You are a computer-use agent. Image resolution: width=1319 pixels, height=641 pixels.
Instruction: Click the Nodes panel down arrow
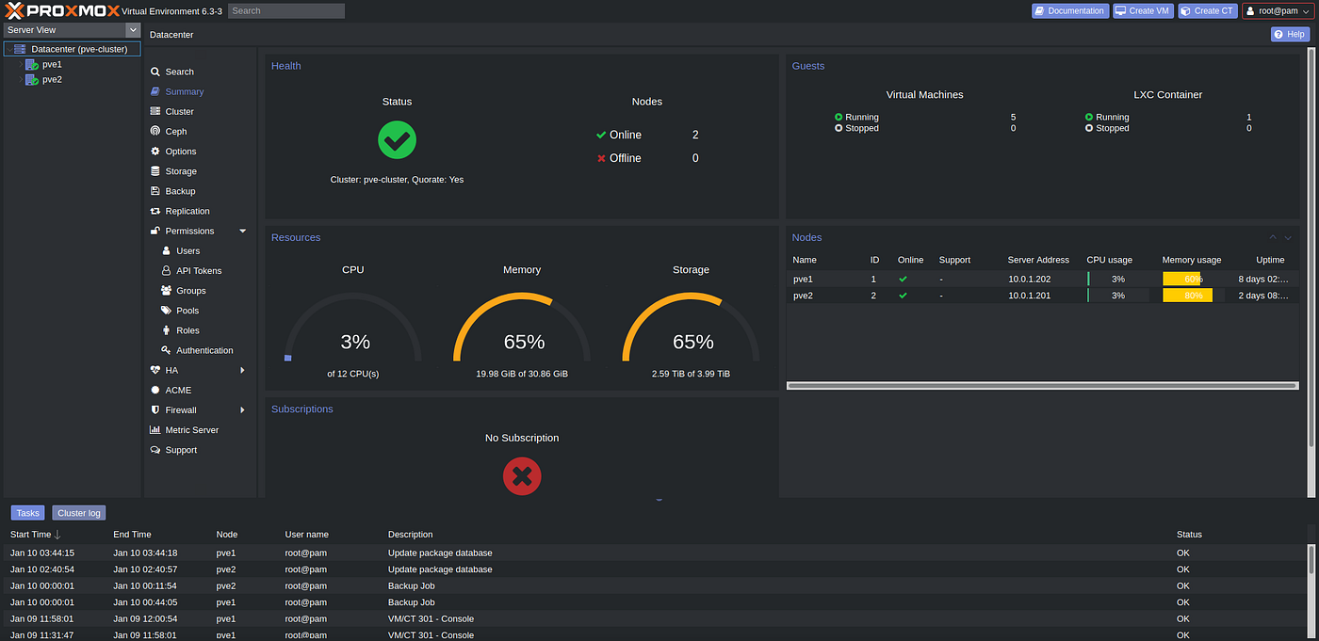click(1288, 237)
